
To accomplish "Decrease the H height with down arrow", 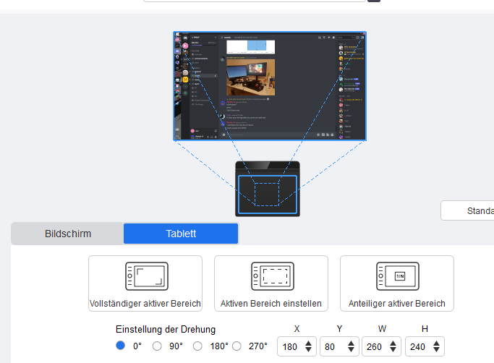I will 435,351.
